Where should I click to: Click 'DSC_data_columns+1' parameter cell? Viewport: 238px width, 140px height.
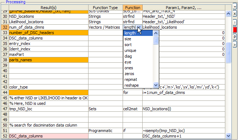click(x=184, y=136)
